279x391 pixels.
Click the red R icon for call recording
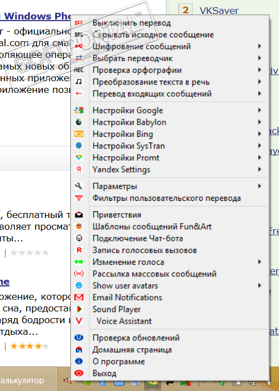click(x=79, y=250)
